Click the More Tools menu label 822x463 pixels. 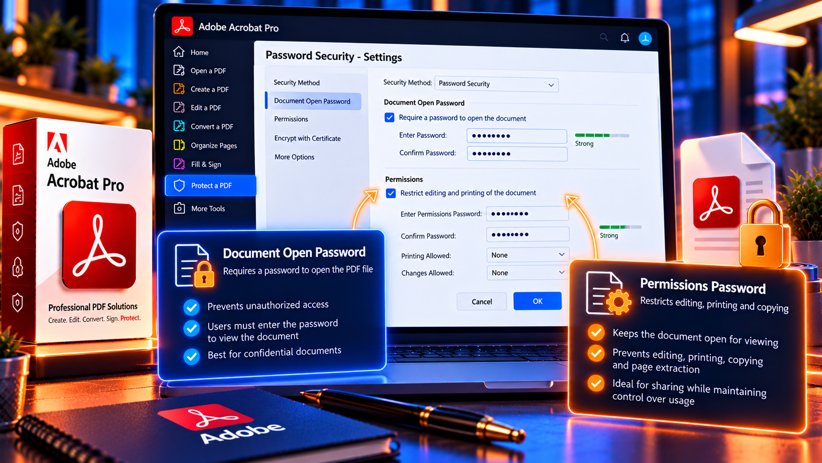click(x=208, y=209)
